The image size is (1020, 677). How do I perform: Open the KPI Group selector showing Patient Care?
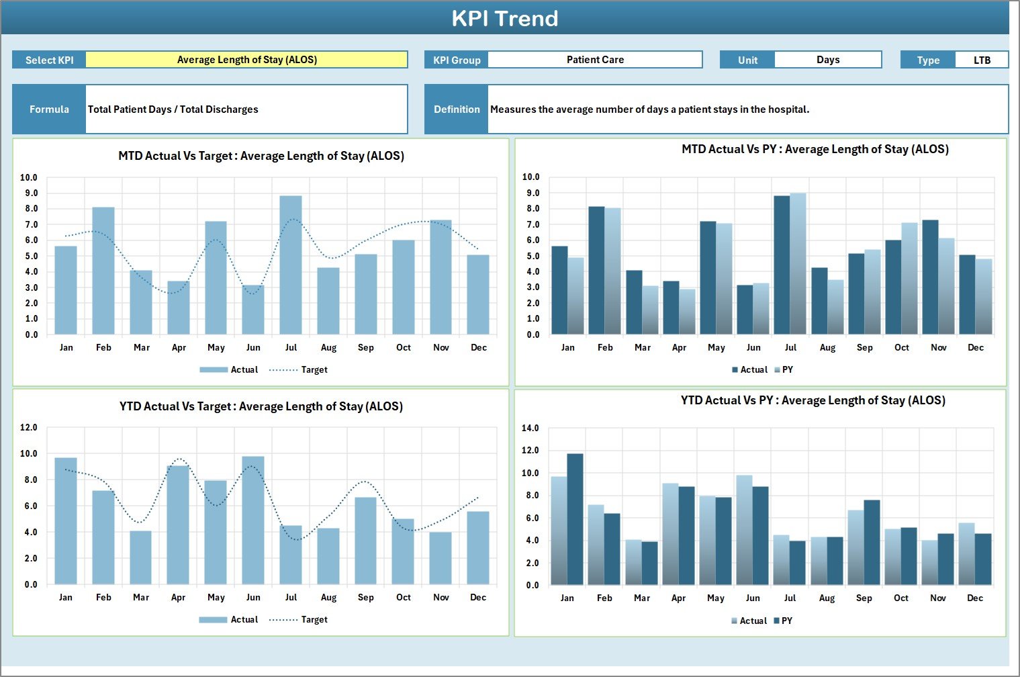[596, 59]
